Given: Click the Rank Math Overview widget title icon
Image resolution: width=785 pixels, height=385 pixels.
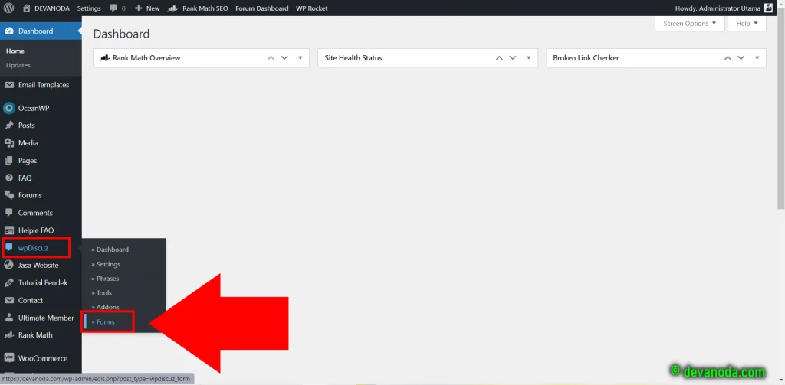Looking at the screenshot, I should click(x=104, y=58).
